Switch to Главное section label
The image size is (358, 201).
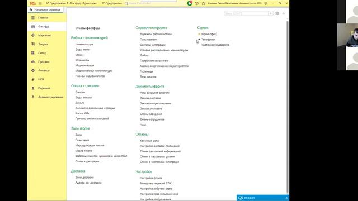(x=43, y=17)
